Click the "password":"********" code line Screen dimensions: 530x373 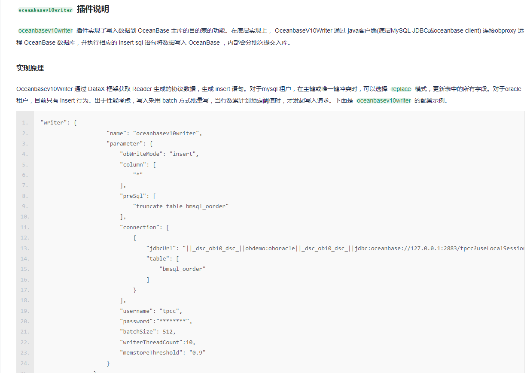tap(156, 321)
